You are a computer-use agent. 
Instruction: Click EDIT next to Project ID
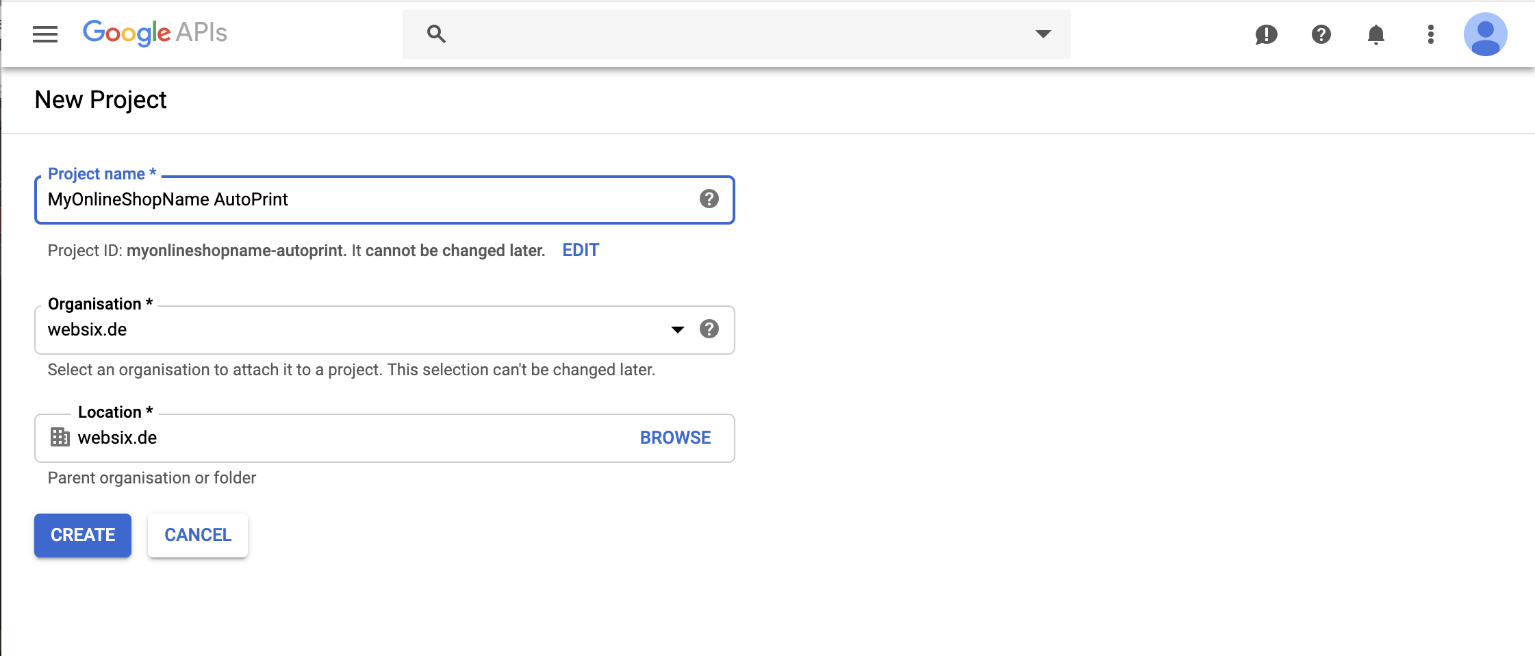581,250
